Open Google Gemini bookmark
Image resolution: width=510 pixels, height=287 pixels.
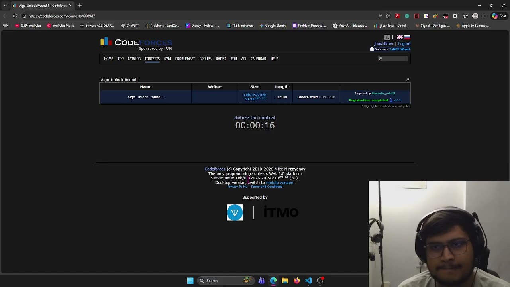tap(273, 26)
